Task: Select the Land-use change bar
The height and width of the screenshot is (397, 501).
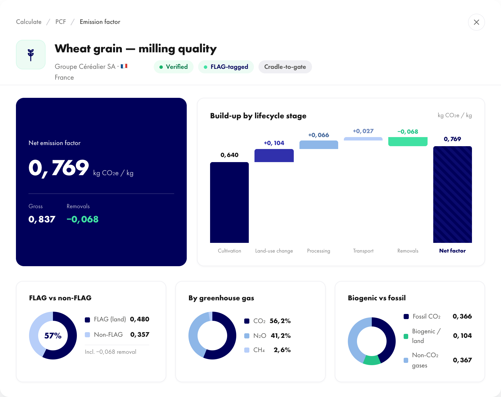Action: click(x=274, y=156)
